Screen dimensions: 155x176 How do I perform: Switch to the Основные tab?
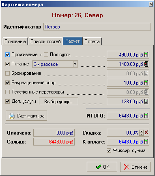click(15, 41)
